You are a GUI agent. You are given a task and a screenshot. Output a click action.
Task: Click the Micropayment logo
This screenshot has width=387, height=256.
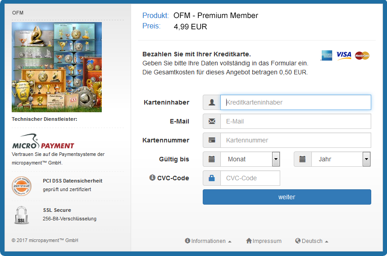43,142
